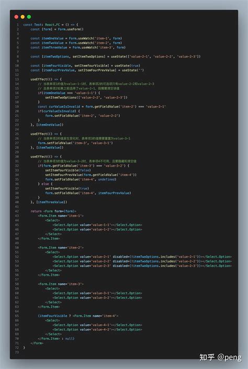Click the yellow minimize dot

[22, 17]
